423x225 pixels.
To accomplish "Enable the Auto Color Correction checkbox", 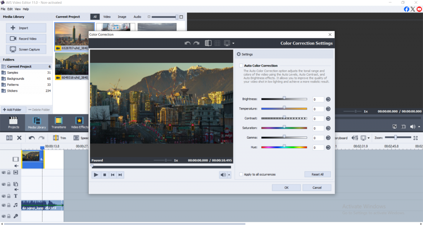I will point(241,66).
